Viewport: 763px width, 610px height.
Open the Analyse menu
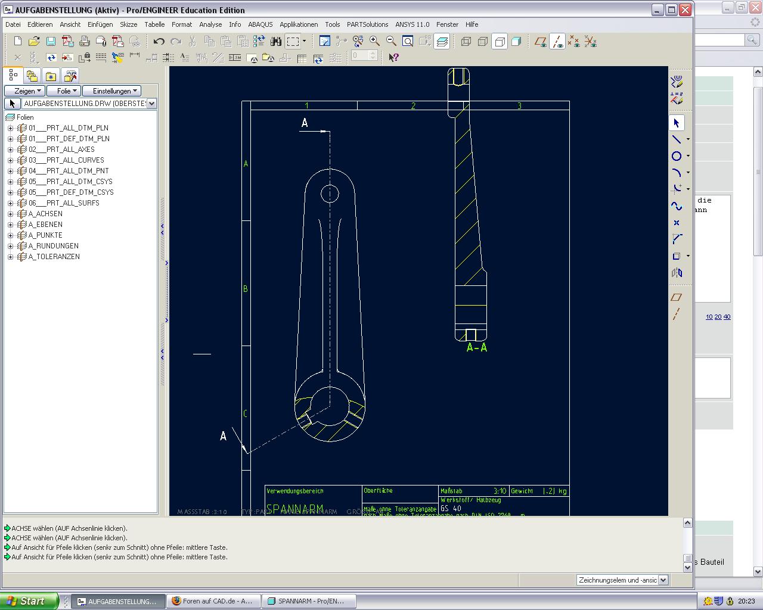pos(210,24)
